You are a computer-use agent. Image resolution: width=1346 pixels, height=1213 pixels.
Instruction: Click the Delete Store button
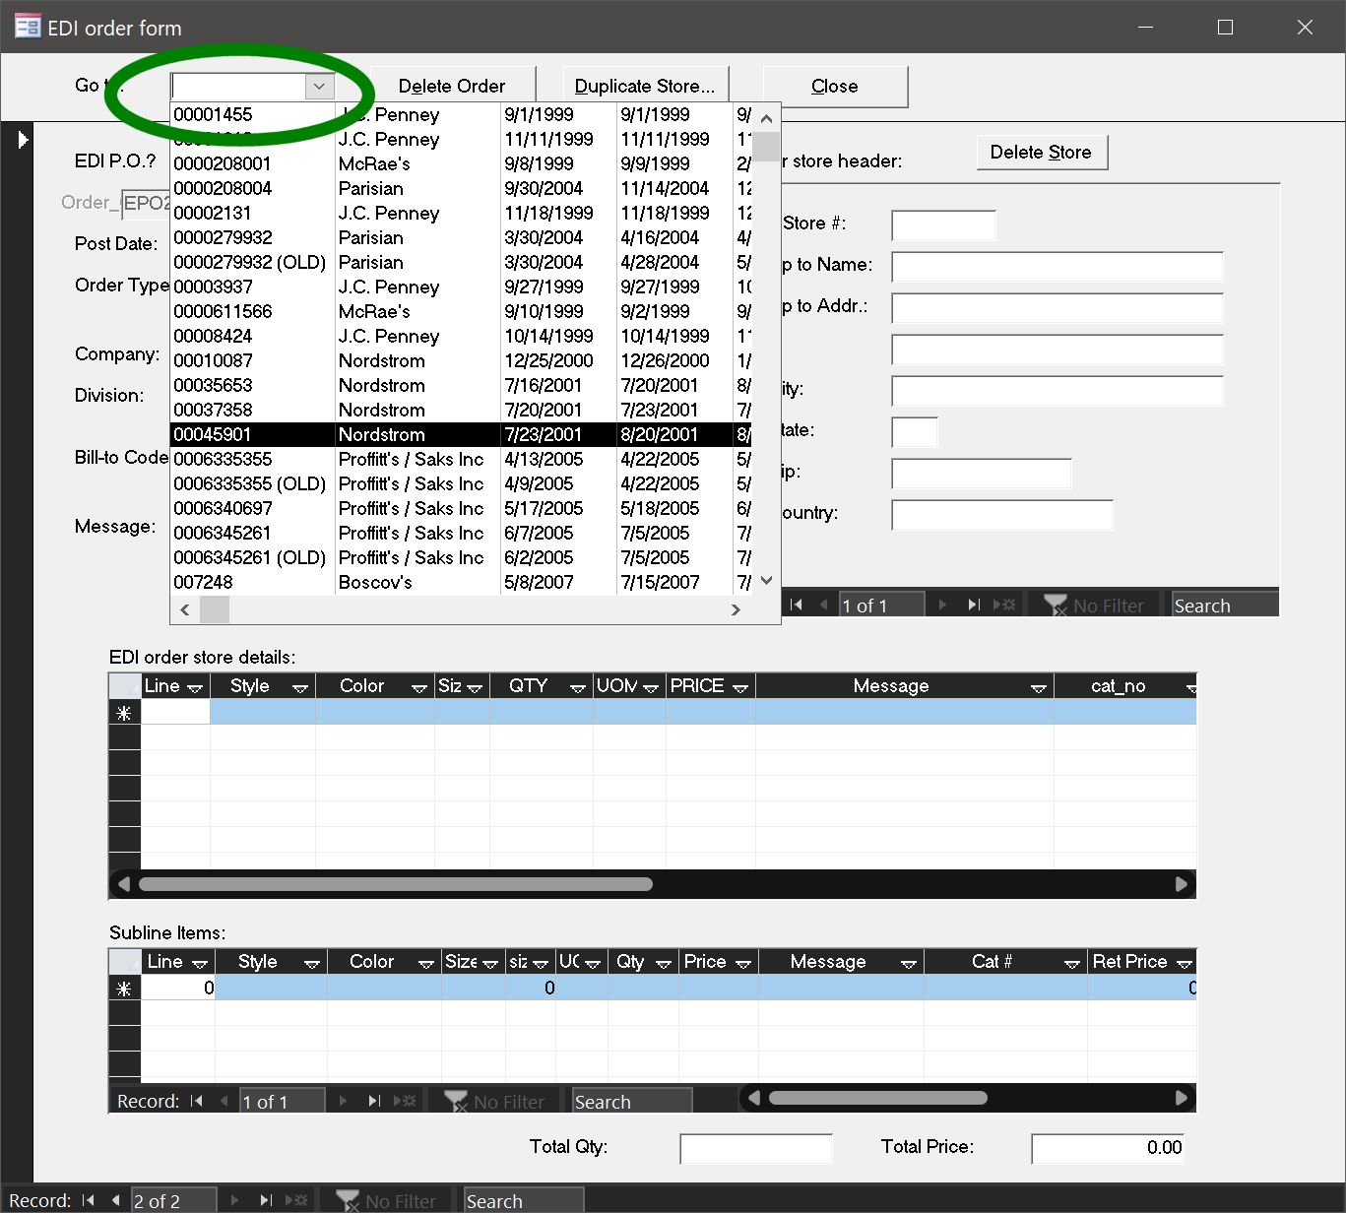click(1041, 152)
